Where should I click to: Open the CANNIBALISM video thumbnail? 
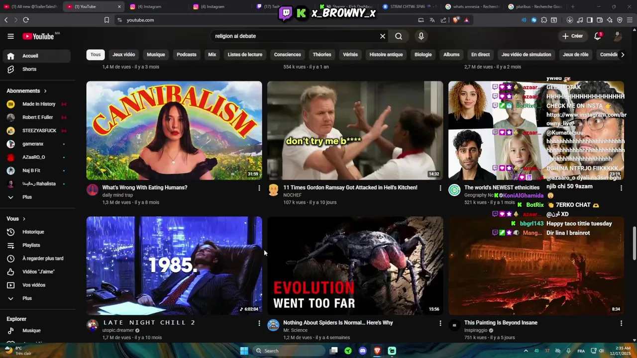coord(174,130)
